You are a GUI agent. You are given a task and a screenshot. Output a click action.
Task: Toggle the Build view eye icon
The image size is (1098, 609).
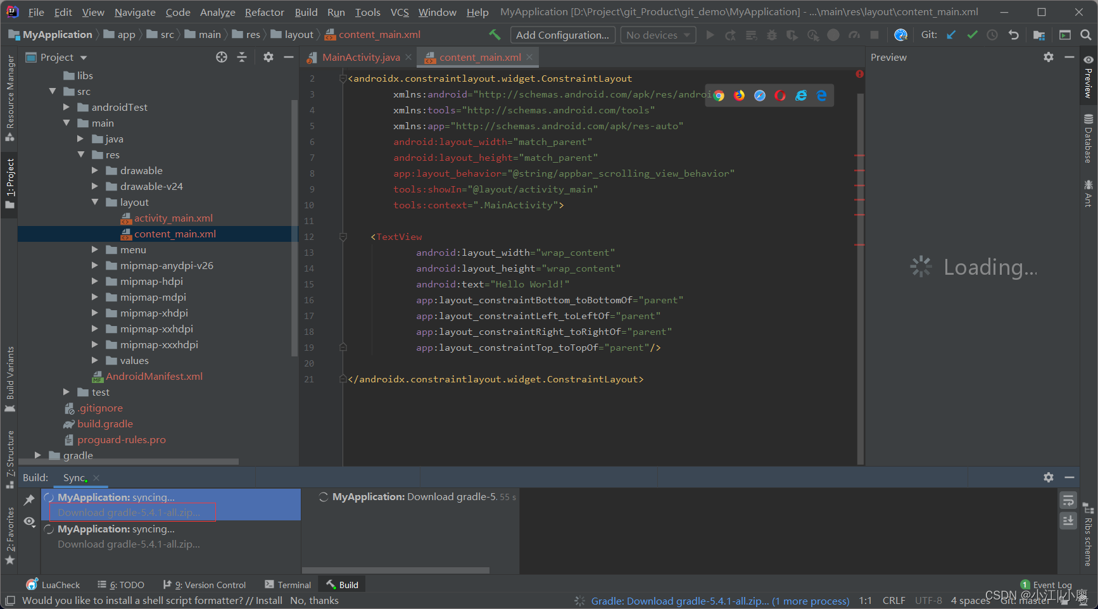pos(29,522)
